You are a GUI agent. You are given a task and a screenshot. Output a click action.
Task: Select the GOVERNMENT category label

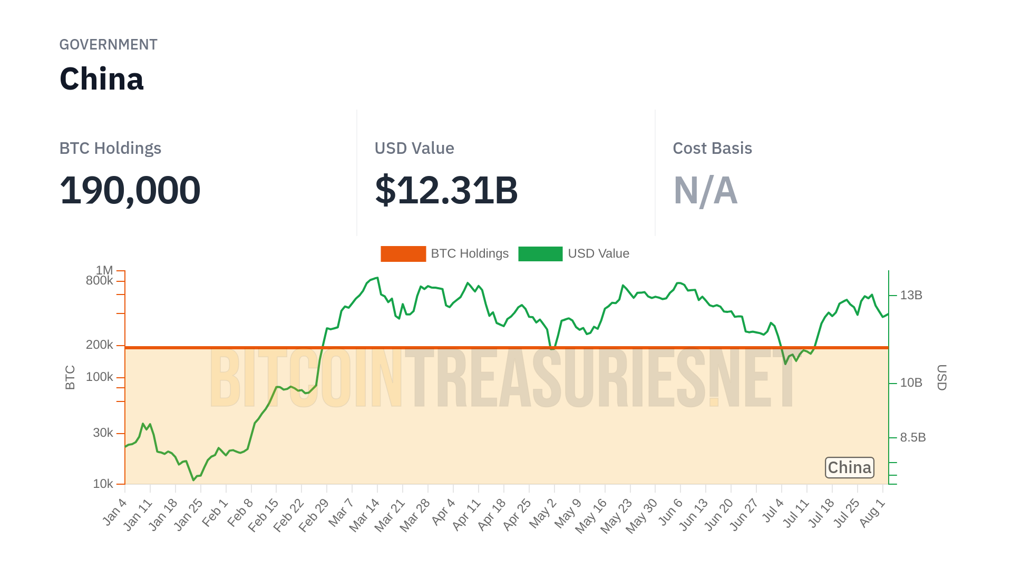[108, 45]
